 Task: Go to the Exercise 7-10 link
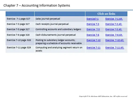(94, 40)
